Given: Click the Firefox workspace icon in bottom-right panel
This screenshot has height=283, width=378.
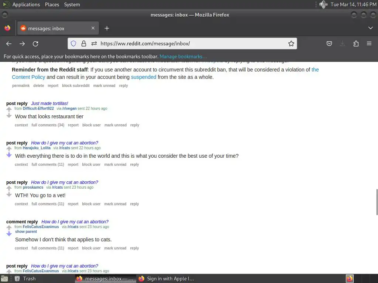Looking at the screenshot, I should (x=350, y=279).
